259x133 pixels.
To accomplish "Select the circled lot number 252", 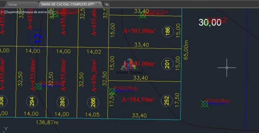I will point(167,101).
